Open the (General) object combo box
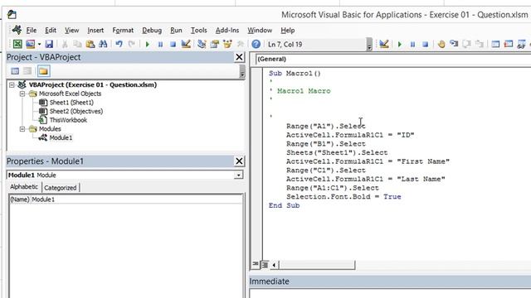This screenshot has height=298, width=531. pyautogui.click(x=393, y=59)
